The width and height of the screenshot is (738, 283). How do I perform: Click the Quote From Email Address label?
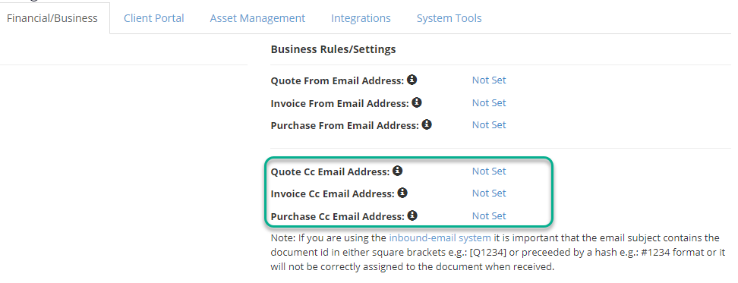pyautogui.click(x=337, y=81)
